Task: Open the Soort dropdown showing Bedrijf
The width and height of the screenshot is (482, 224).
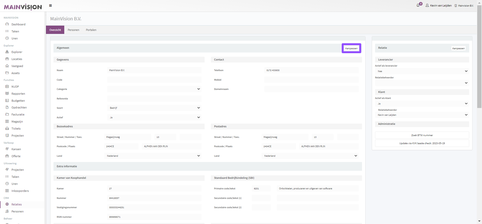Action: (x=154, y=108)
